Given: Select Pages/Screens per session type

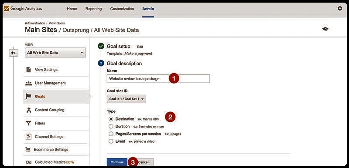Looking at the screenshot, I should click(111, 134).
